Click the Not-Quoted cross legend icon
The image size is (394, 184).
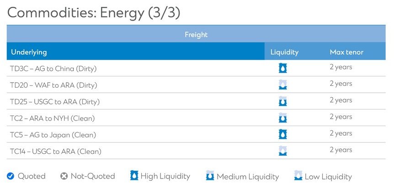(64, 176)
